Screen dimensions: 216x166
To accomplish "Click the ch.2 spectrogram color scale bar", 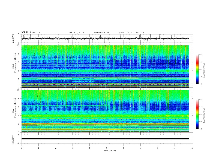I will point(197,114).
